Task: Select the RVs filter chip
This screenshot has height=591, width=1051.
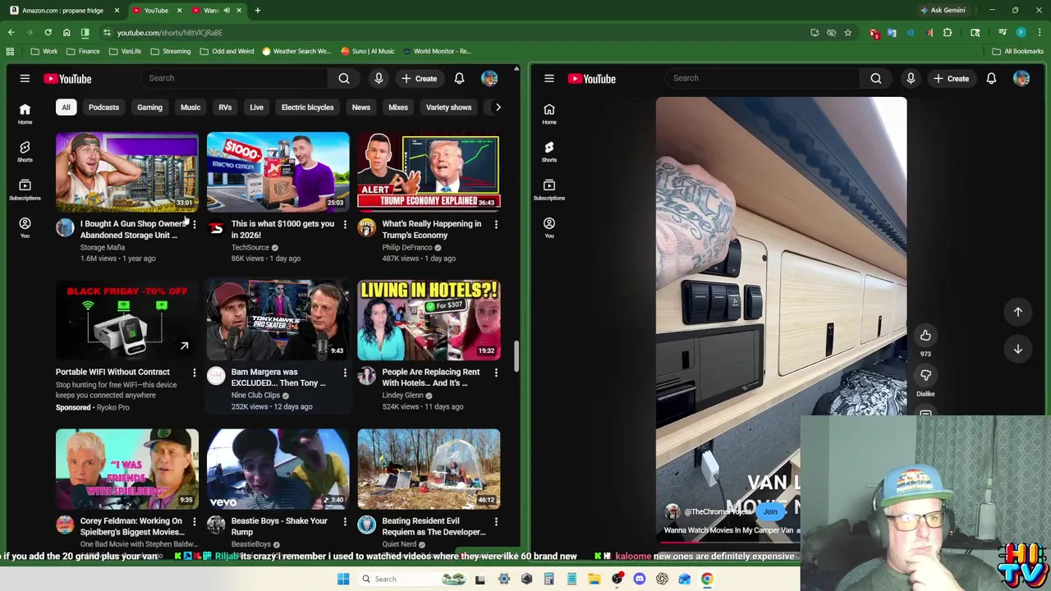Action: coord(225,108)
